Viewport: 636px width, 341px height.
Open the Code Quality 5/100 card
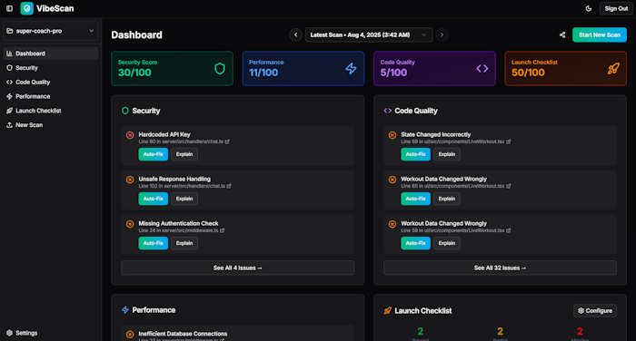(x=434, y=68)
